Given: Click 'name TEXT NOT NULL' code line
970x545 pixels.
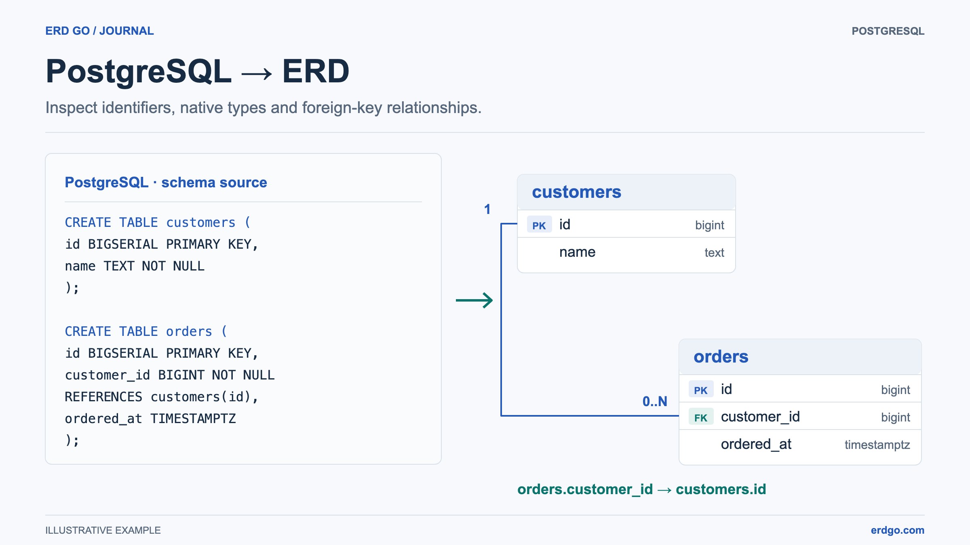Looking at the screenshot, I should 135,266.
